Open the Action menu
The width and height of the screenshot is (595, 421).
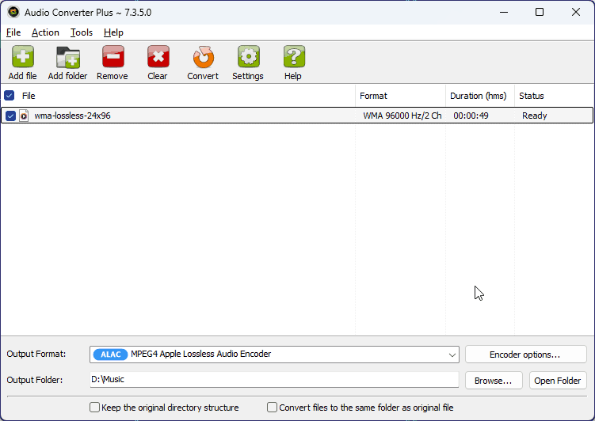tap(45, 32)
